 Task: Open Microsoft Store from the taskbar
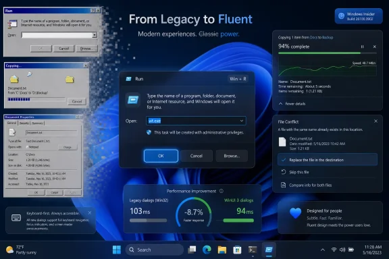(237, 250)
